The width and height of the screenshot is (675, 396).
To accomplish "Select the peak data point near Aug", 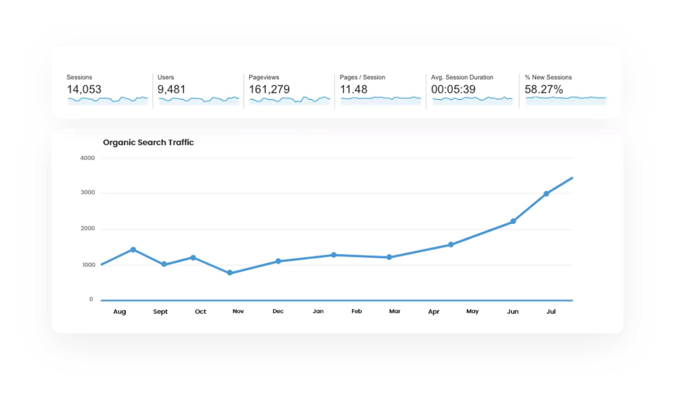I will pyautogui.click(x=133, y=250).
